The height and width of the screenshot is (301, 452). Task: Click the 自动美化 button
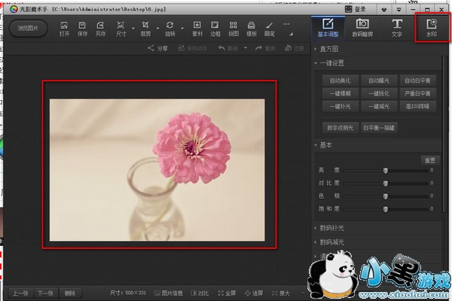point(340,80)
